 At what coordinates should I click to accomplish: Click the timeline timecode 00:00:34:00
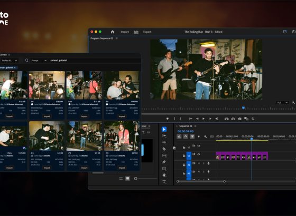[186, 131]
